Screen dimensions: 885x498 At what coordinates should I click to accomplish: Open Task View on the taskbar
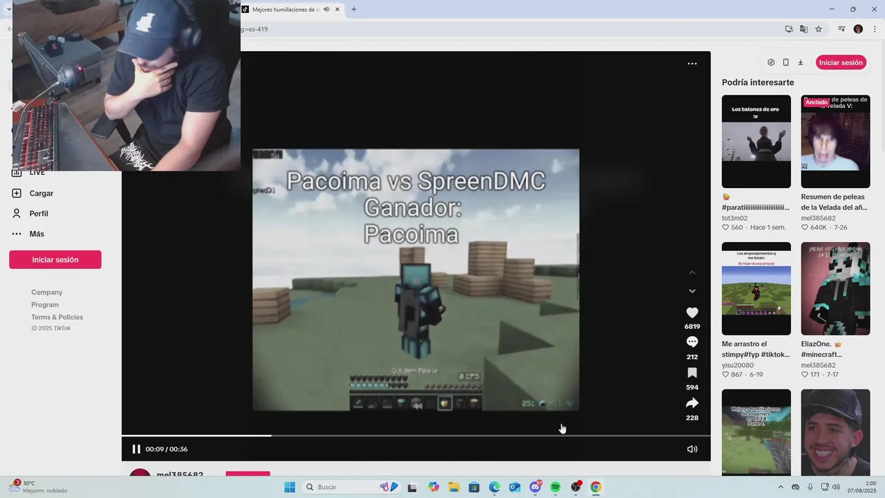pos(412,487)
